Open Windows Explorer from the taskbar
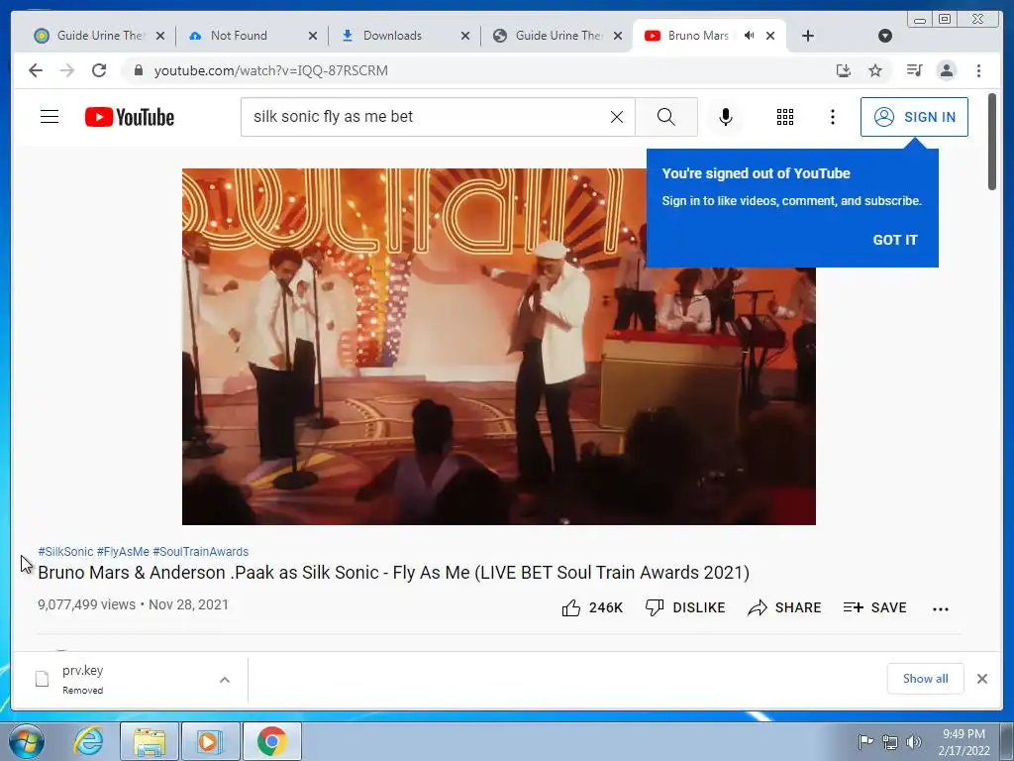This screenshot has height=761, width=1014. coord(150,741)
